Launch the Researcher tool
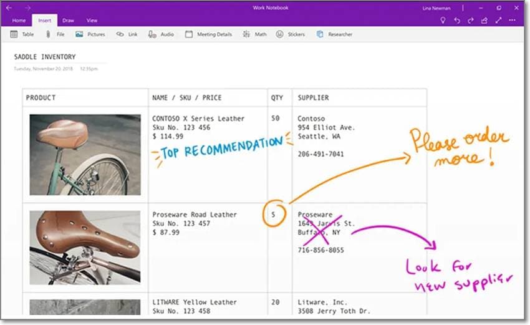 coord(334,34)
